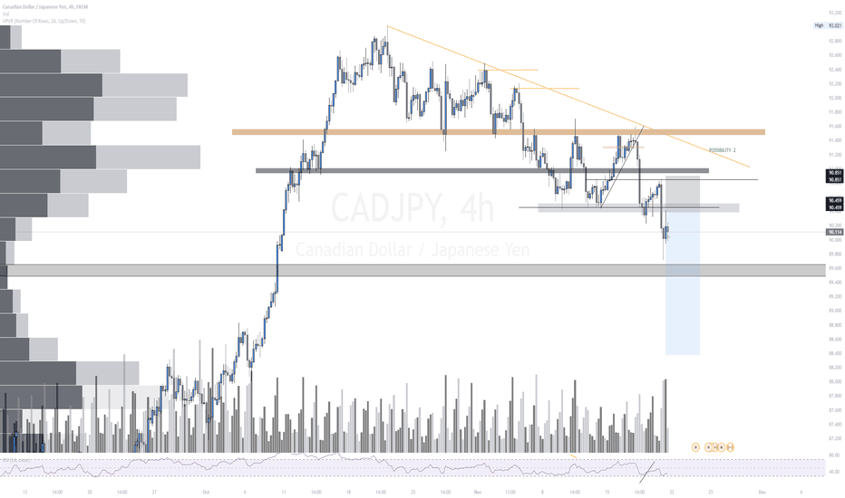Viewport: 845px width, 498px height.
Task: Click the 90.851 black price axis label
Action: [x=835, y=176]
